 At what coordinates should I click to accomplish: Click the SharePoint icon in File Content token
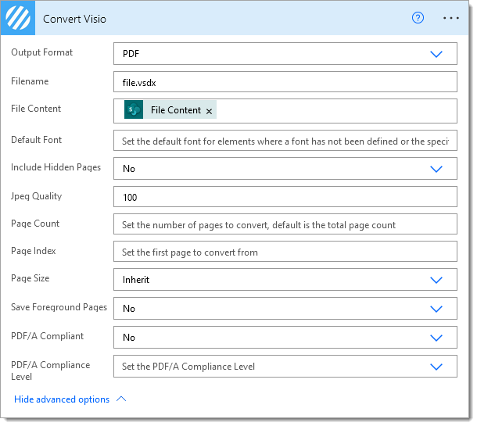pos(134,109)
